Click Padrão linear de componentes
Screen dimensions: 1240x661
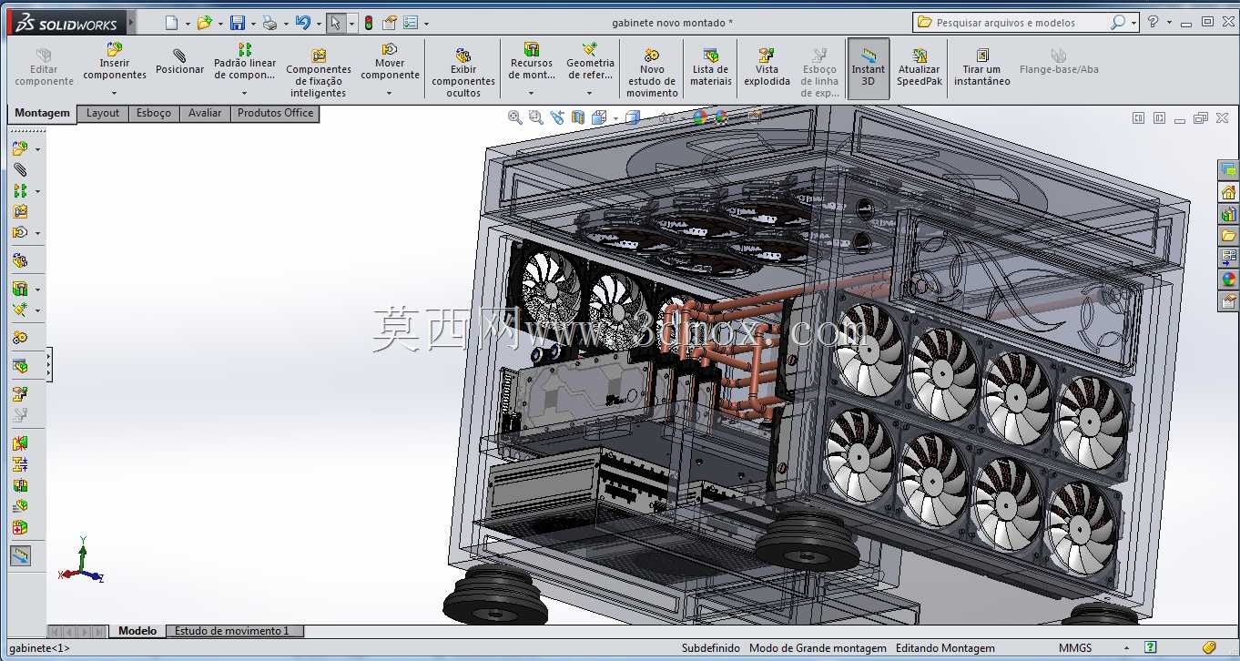[245, 63]
